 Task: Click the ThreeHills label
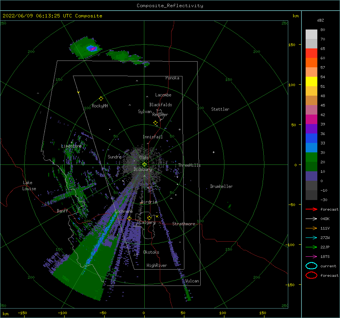coord(189,165)
